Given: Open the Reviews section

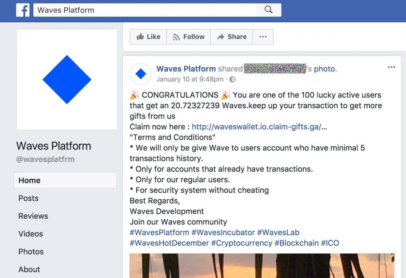Looking at the screenshot, I should 33,216.
